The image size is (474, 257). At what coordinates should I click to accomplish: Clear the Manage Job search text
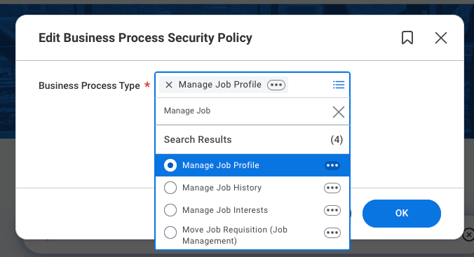pos(338,112)
